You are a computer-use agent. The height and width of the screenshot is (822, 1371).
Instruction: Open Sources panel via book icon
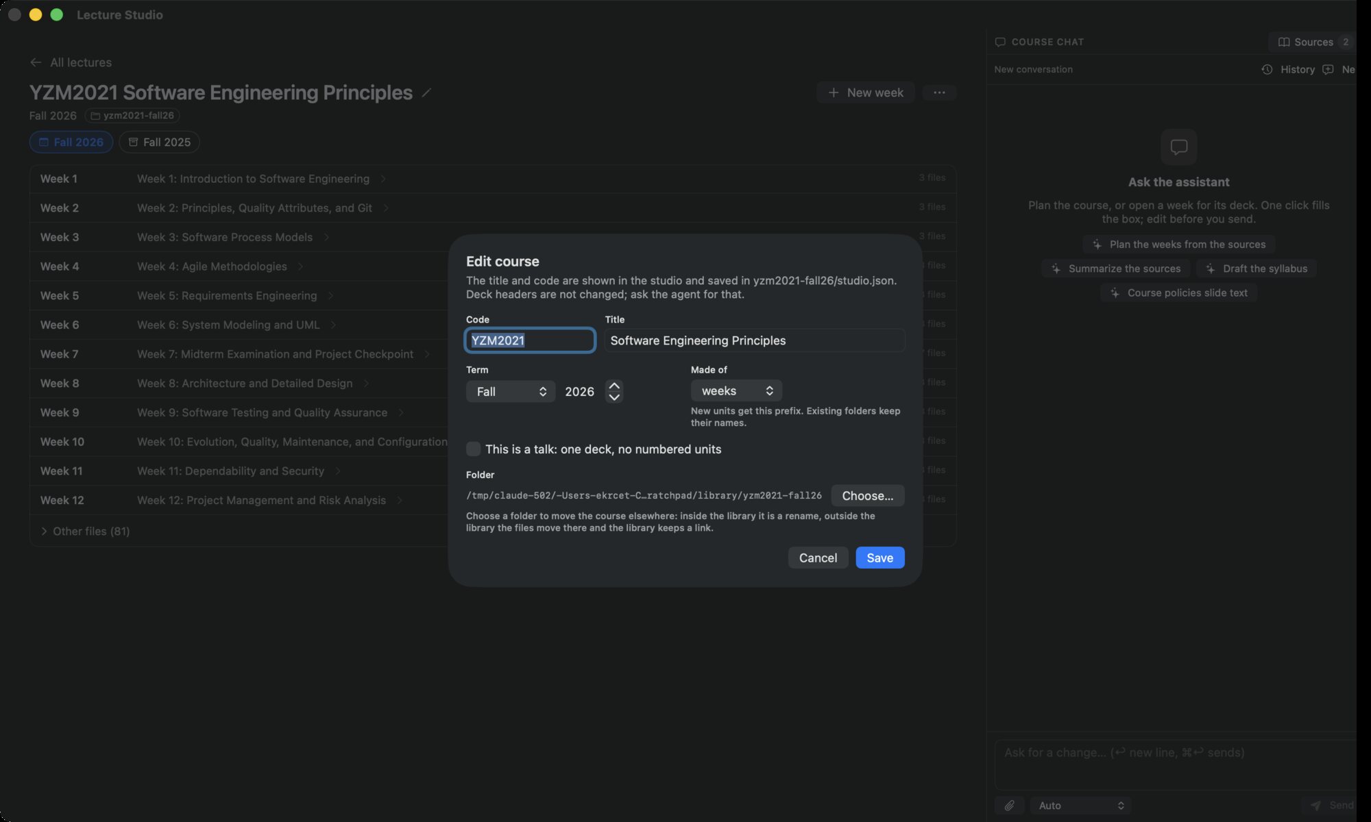1284,42
